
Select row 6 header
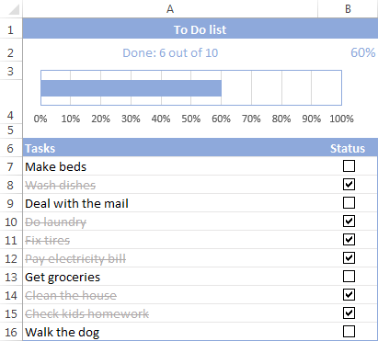[11, 148]
